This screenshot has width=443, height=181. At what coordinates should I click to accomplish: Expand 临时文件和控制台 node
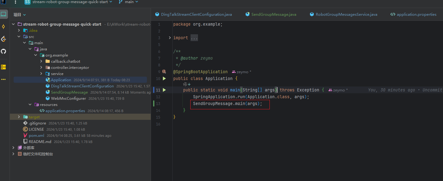coord(13,154)
